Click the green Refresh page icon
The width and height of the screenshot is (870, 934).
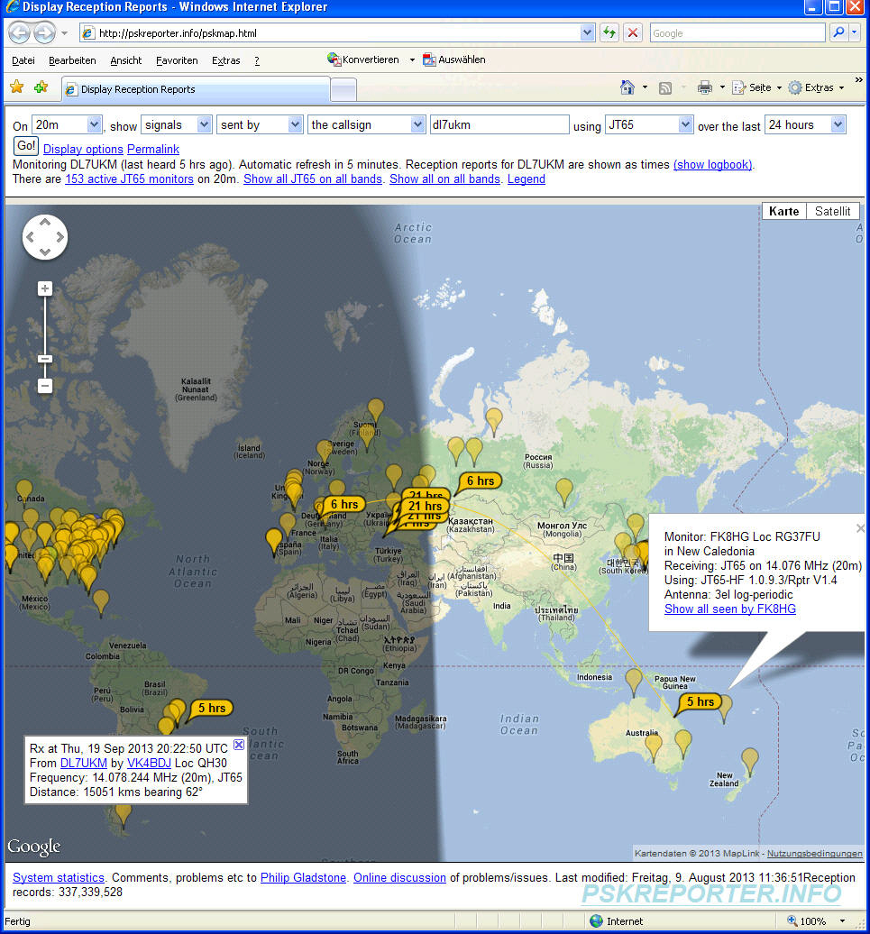609,32
